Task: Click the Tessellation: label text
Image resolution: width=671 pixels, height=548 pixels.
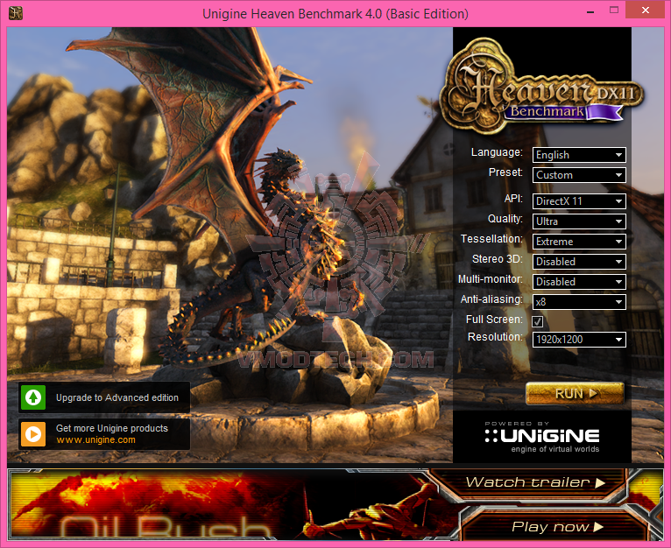Action: coord(491,239)
